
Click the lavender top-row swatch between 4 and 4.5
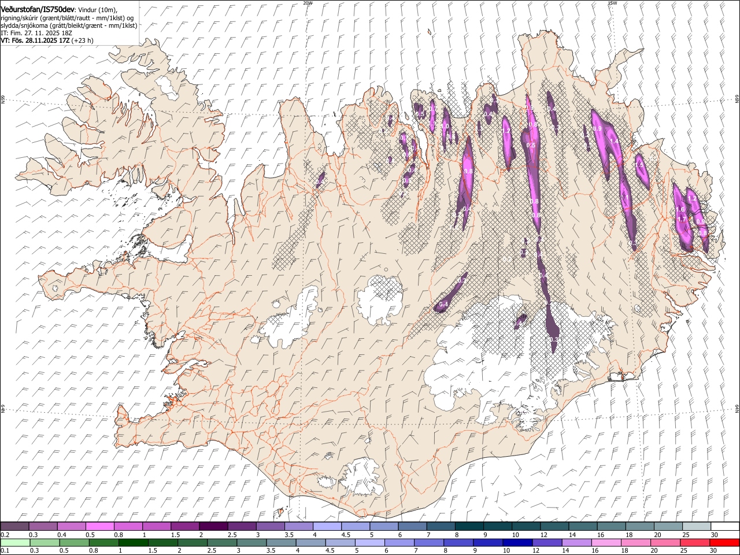click(327, 527)
